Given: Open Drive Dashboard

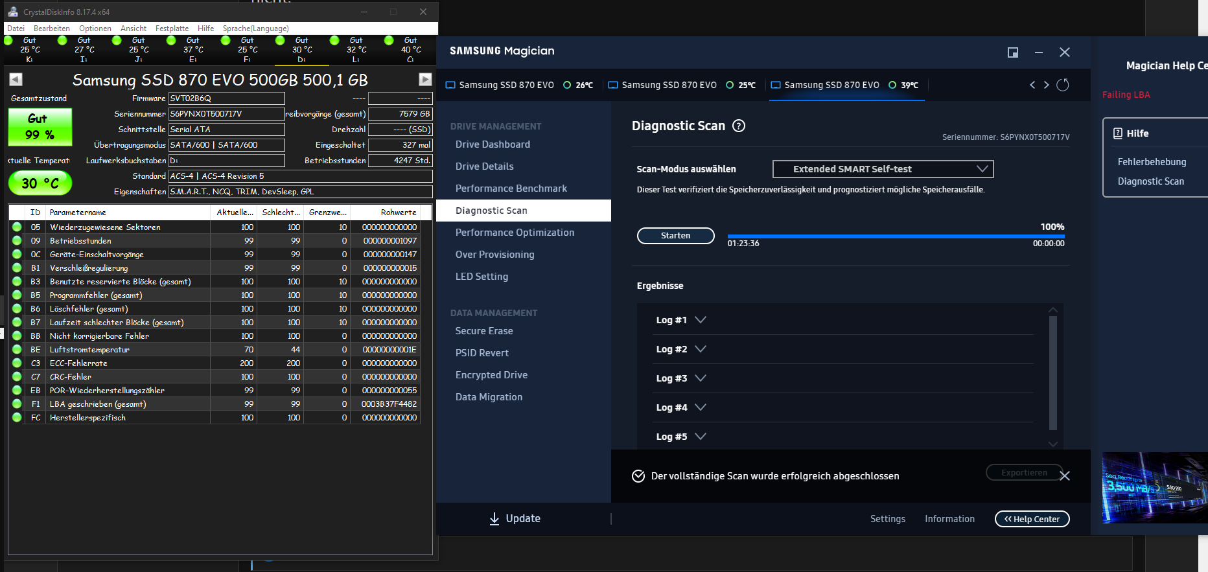Looking at the screenshot, I should 493,144.
